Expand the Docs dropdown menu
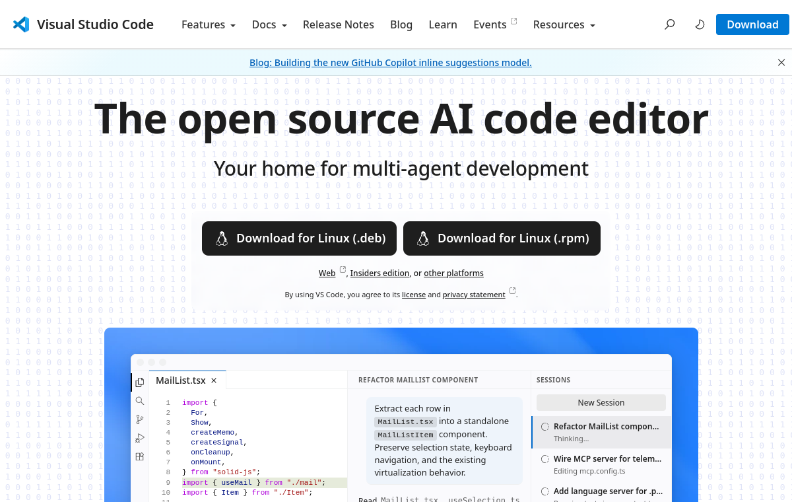 pyautogui.click(x=269, y=24)
